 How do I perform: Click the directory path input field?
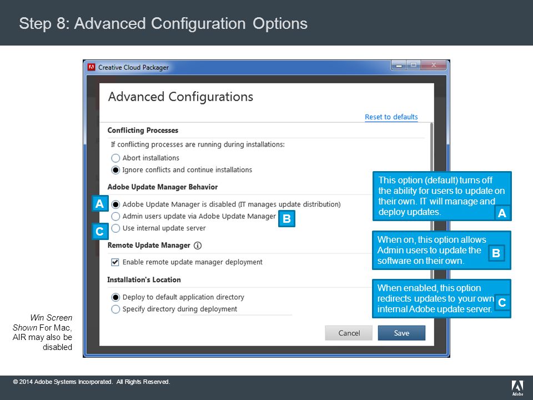(x=236, y=313)
